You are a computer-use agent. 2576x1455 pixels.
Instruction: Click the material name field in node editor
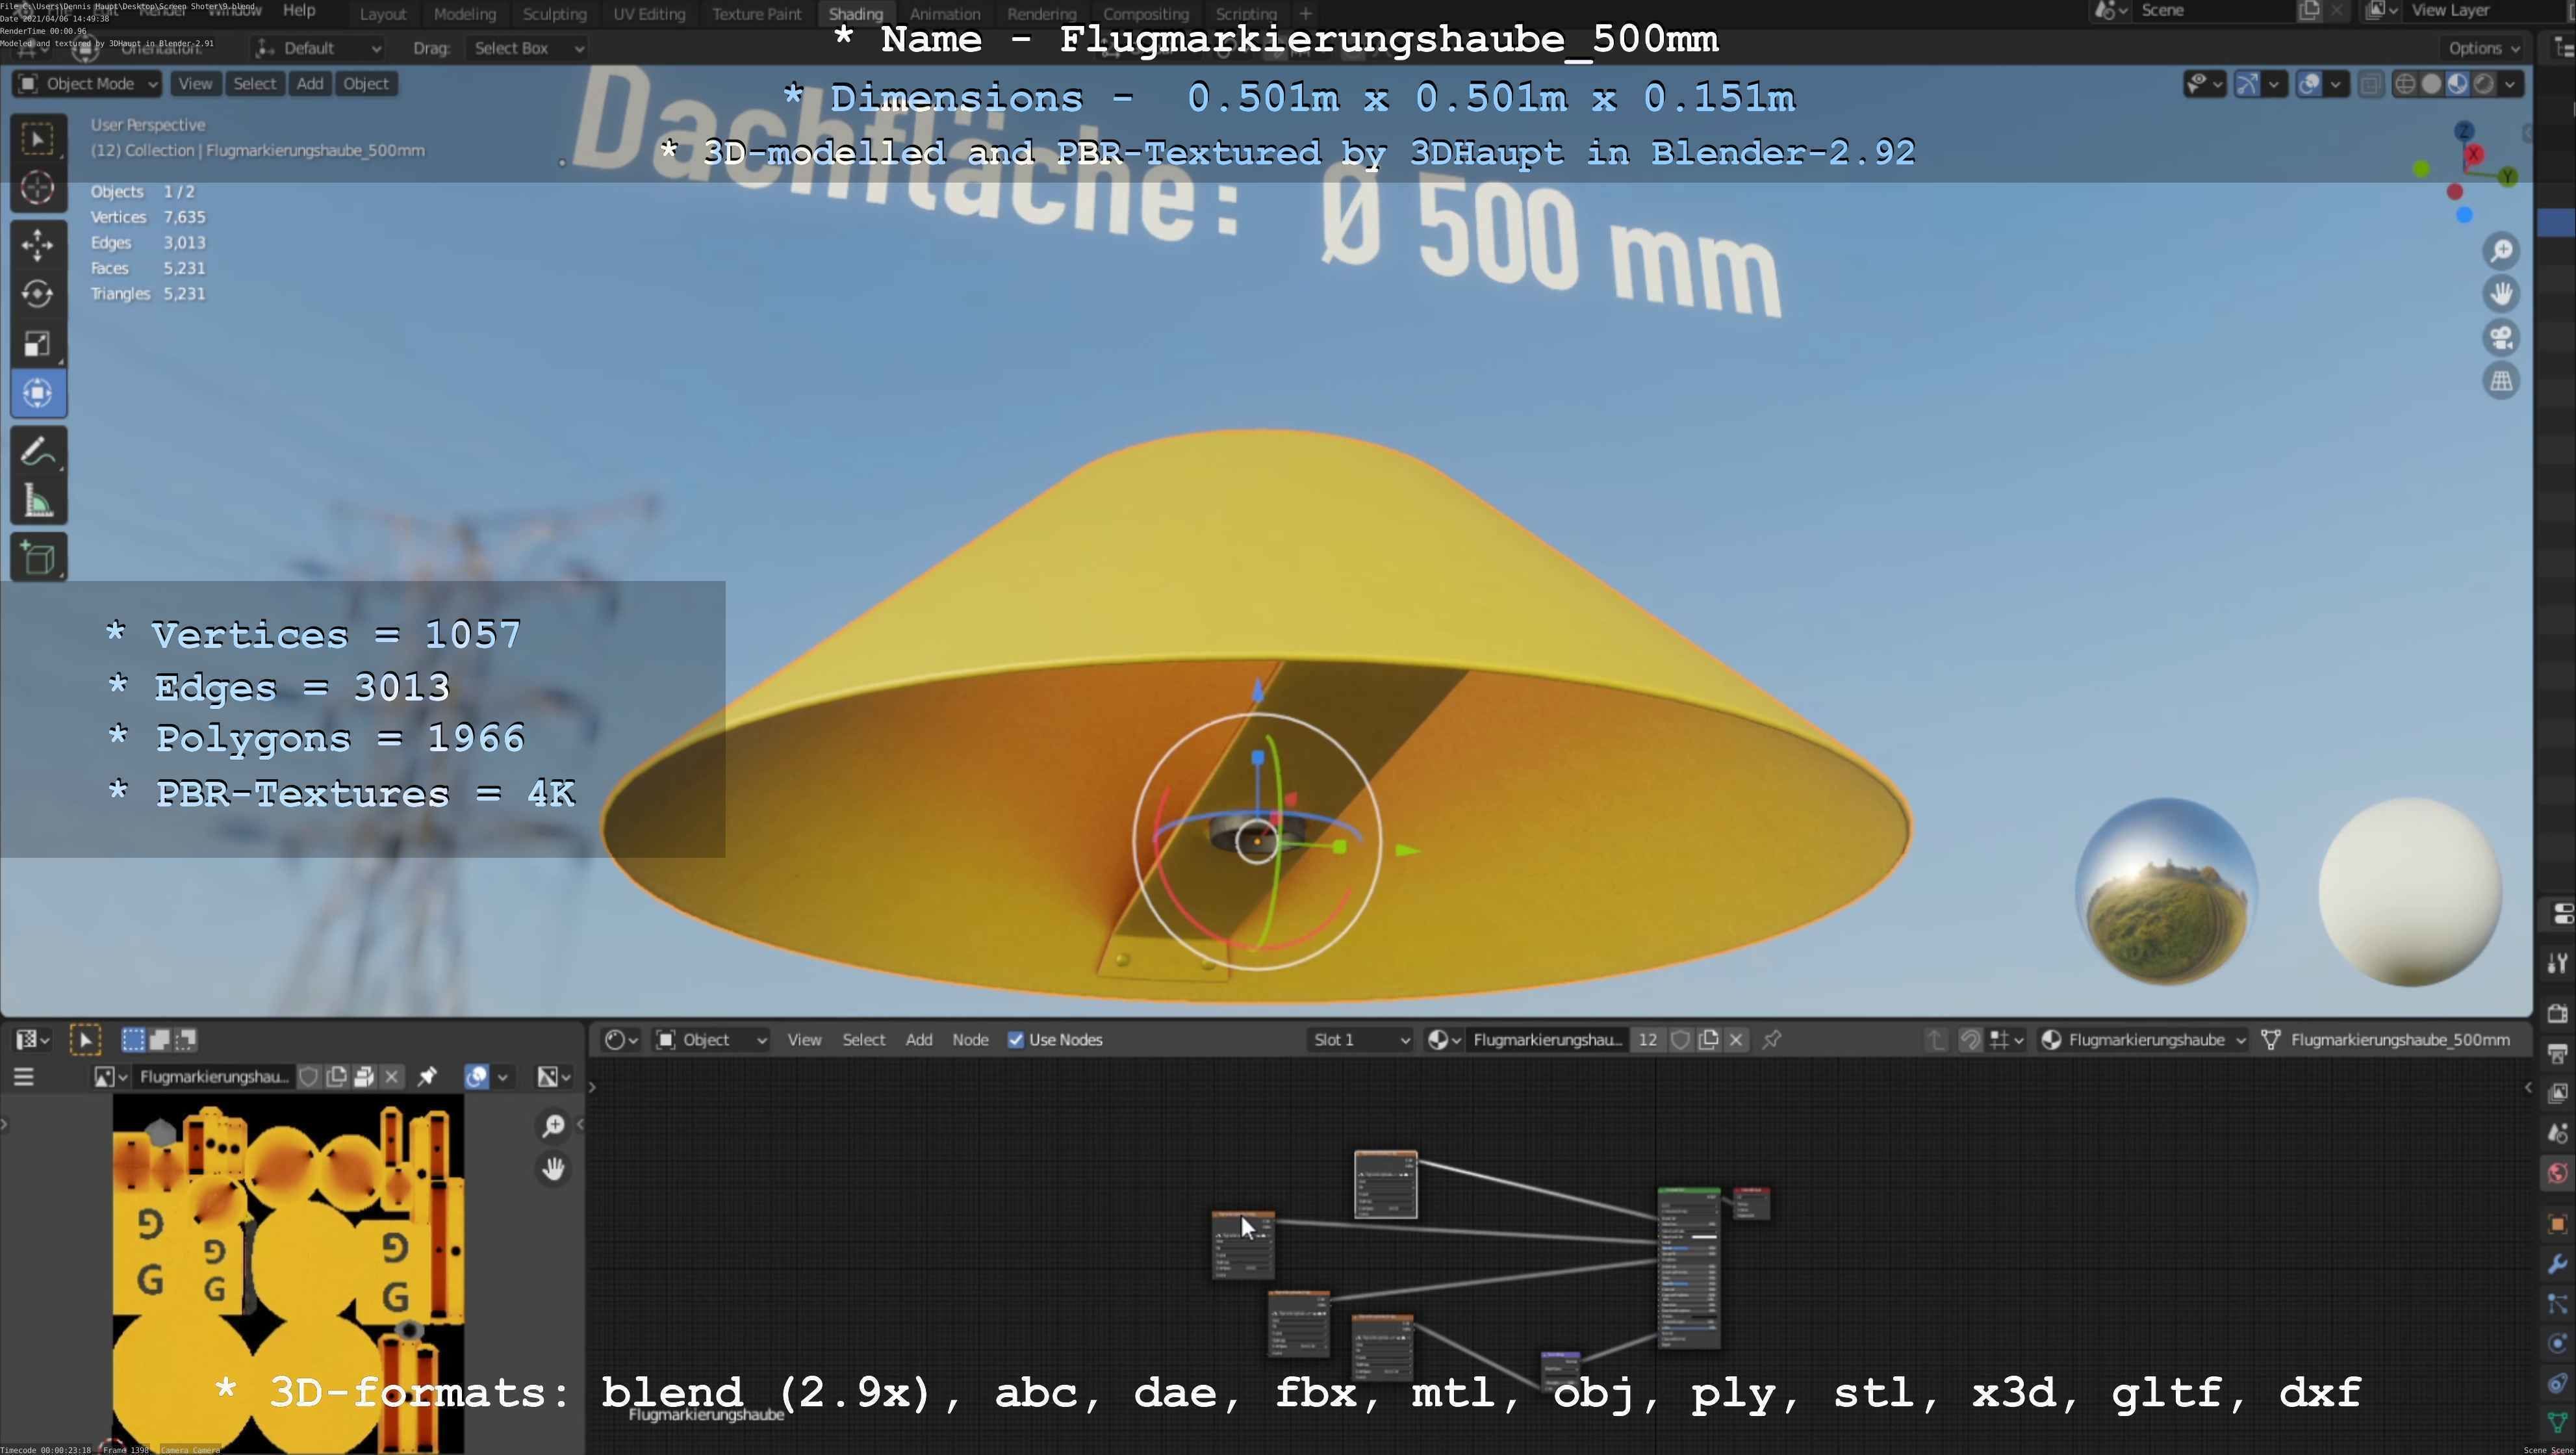[1547, 1040]
